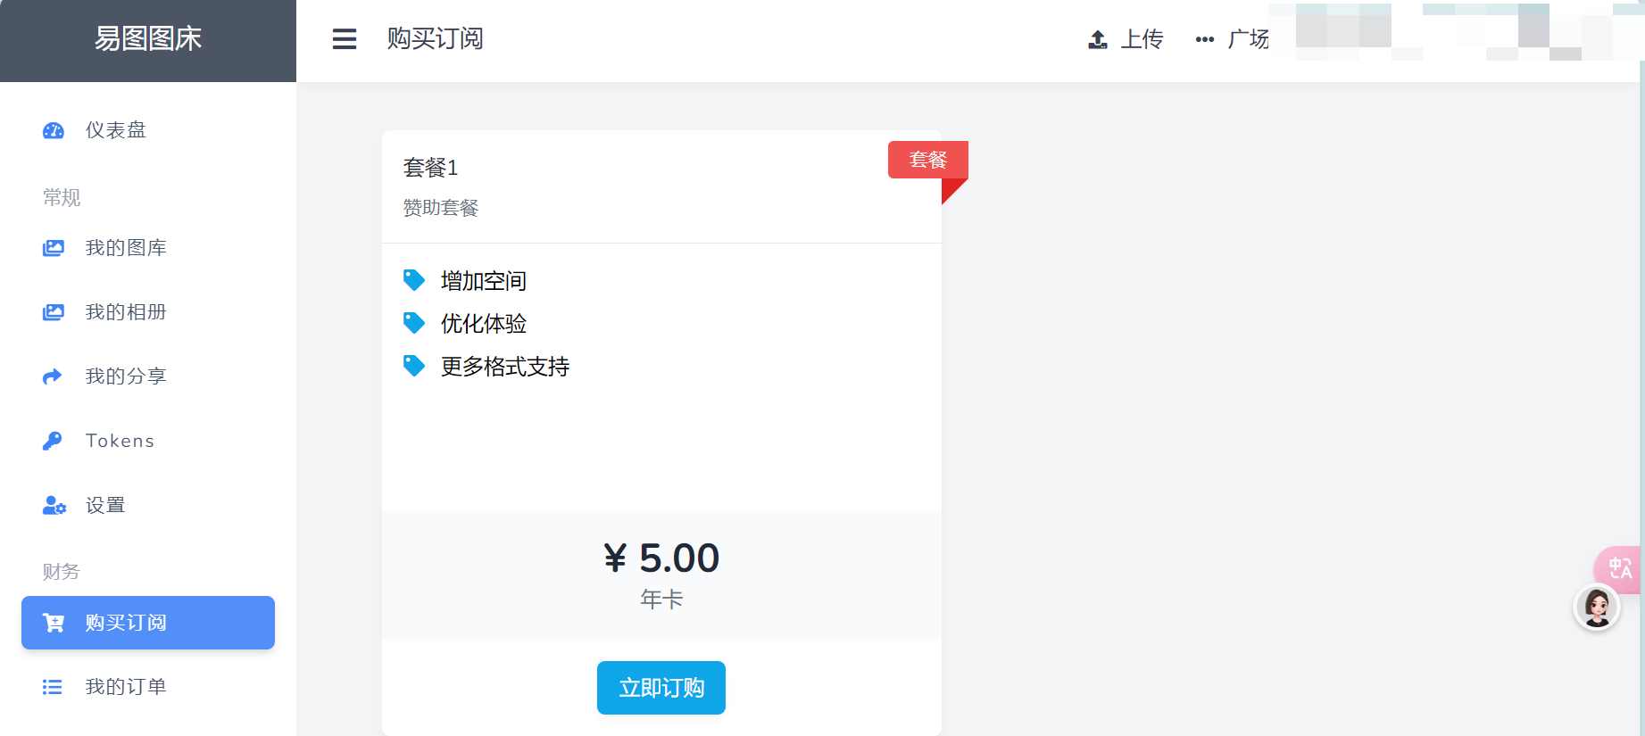1645x736 pixels.
Task: Click the 易图图床 site logo
Action: pos(148,38)
